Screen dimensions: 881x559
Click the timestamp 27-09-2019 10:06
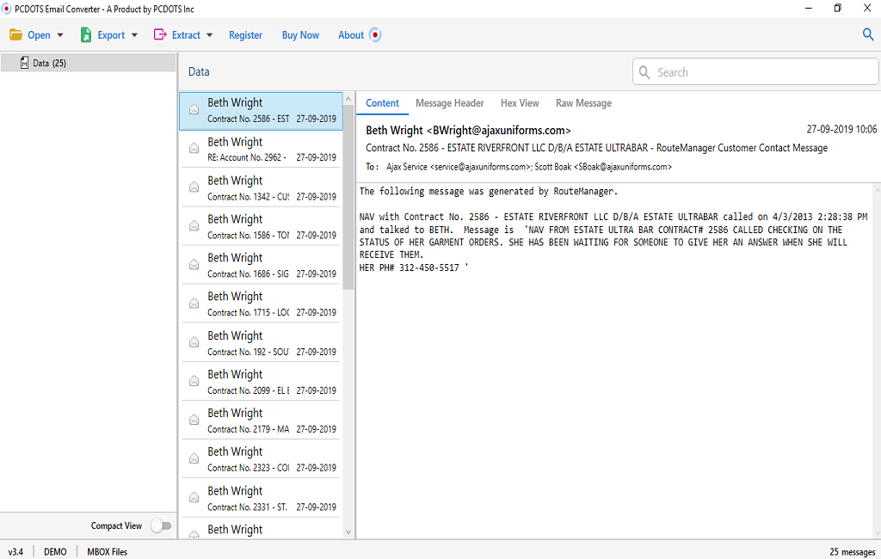[x=841, y=129]
